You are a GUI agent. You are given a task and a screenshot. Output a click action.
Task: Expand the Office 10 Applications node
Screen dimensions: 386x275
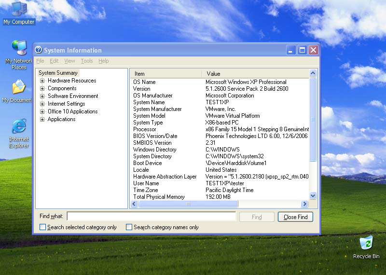[x=42, y=111]
